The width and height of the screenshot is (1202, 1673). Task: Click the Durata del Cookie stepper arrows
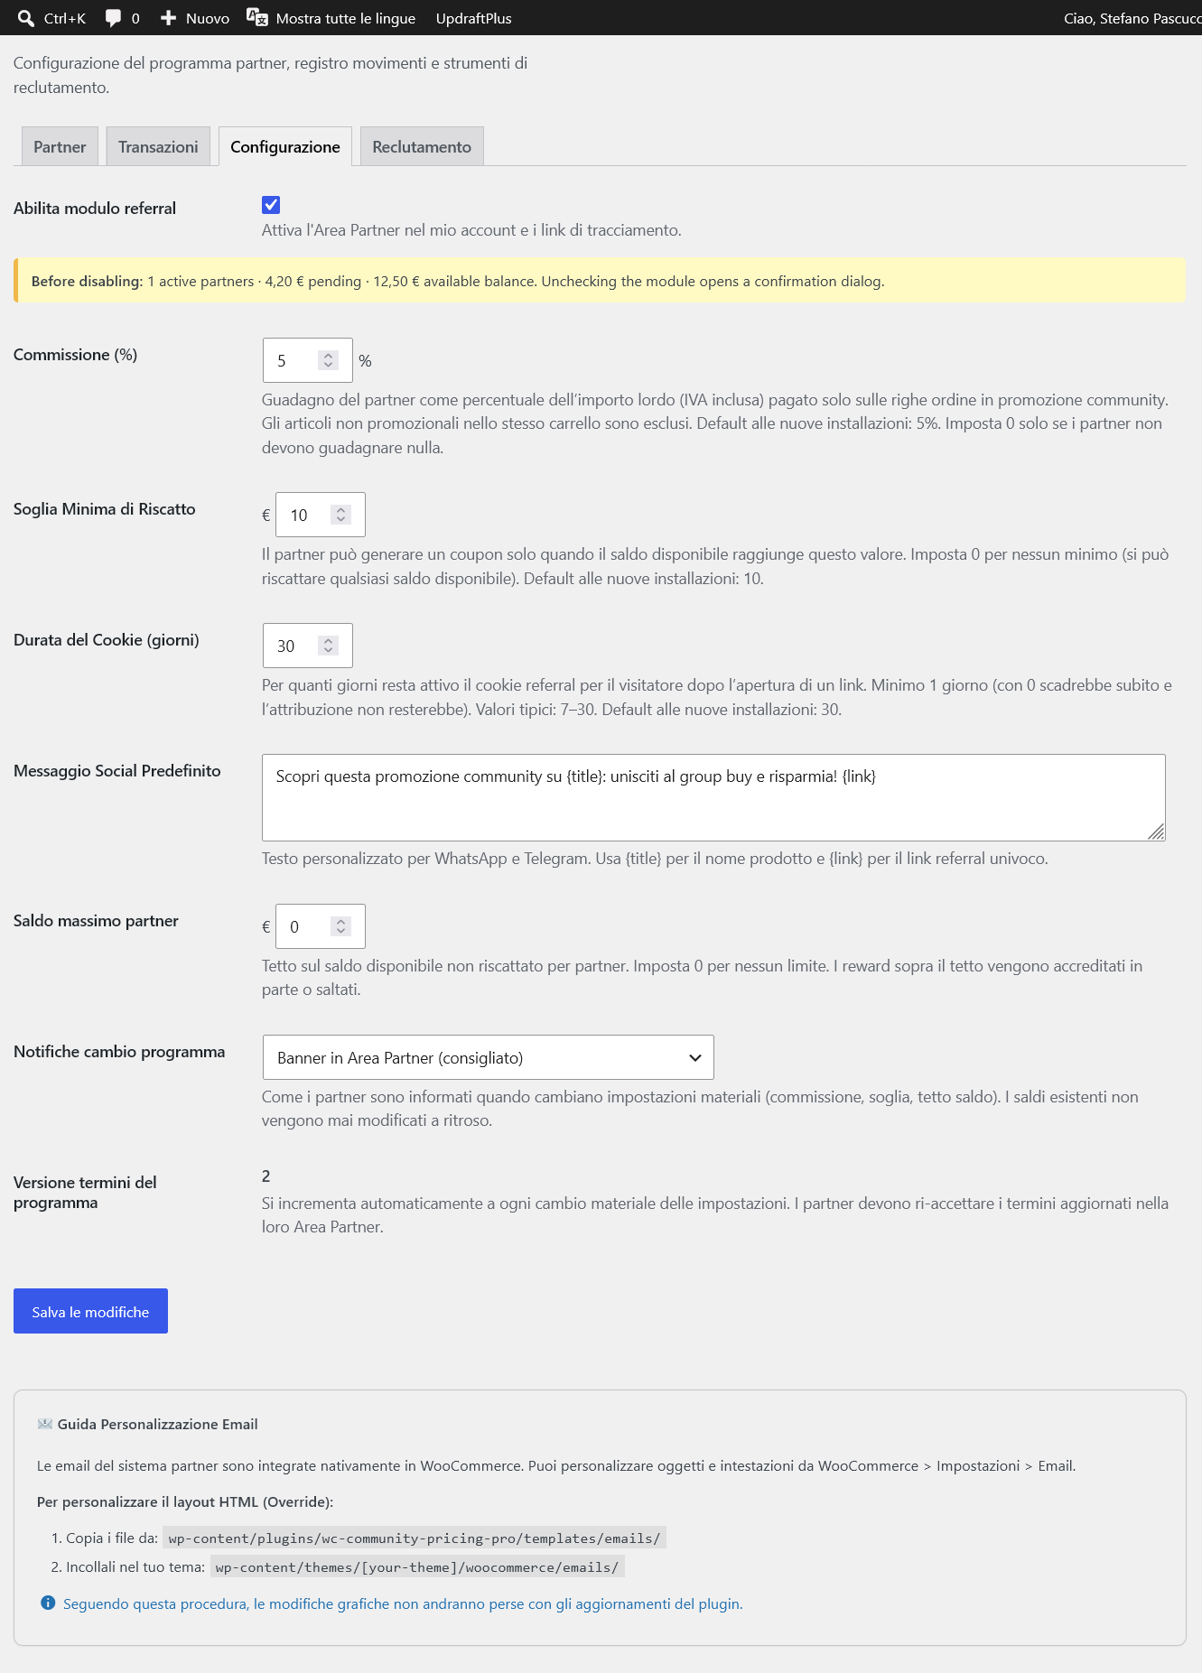(x=328, y=646)
